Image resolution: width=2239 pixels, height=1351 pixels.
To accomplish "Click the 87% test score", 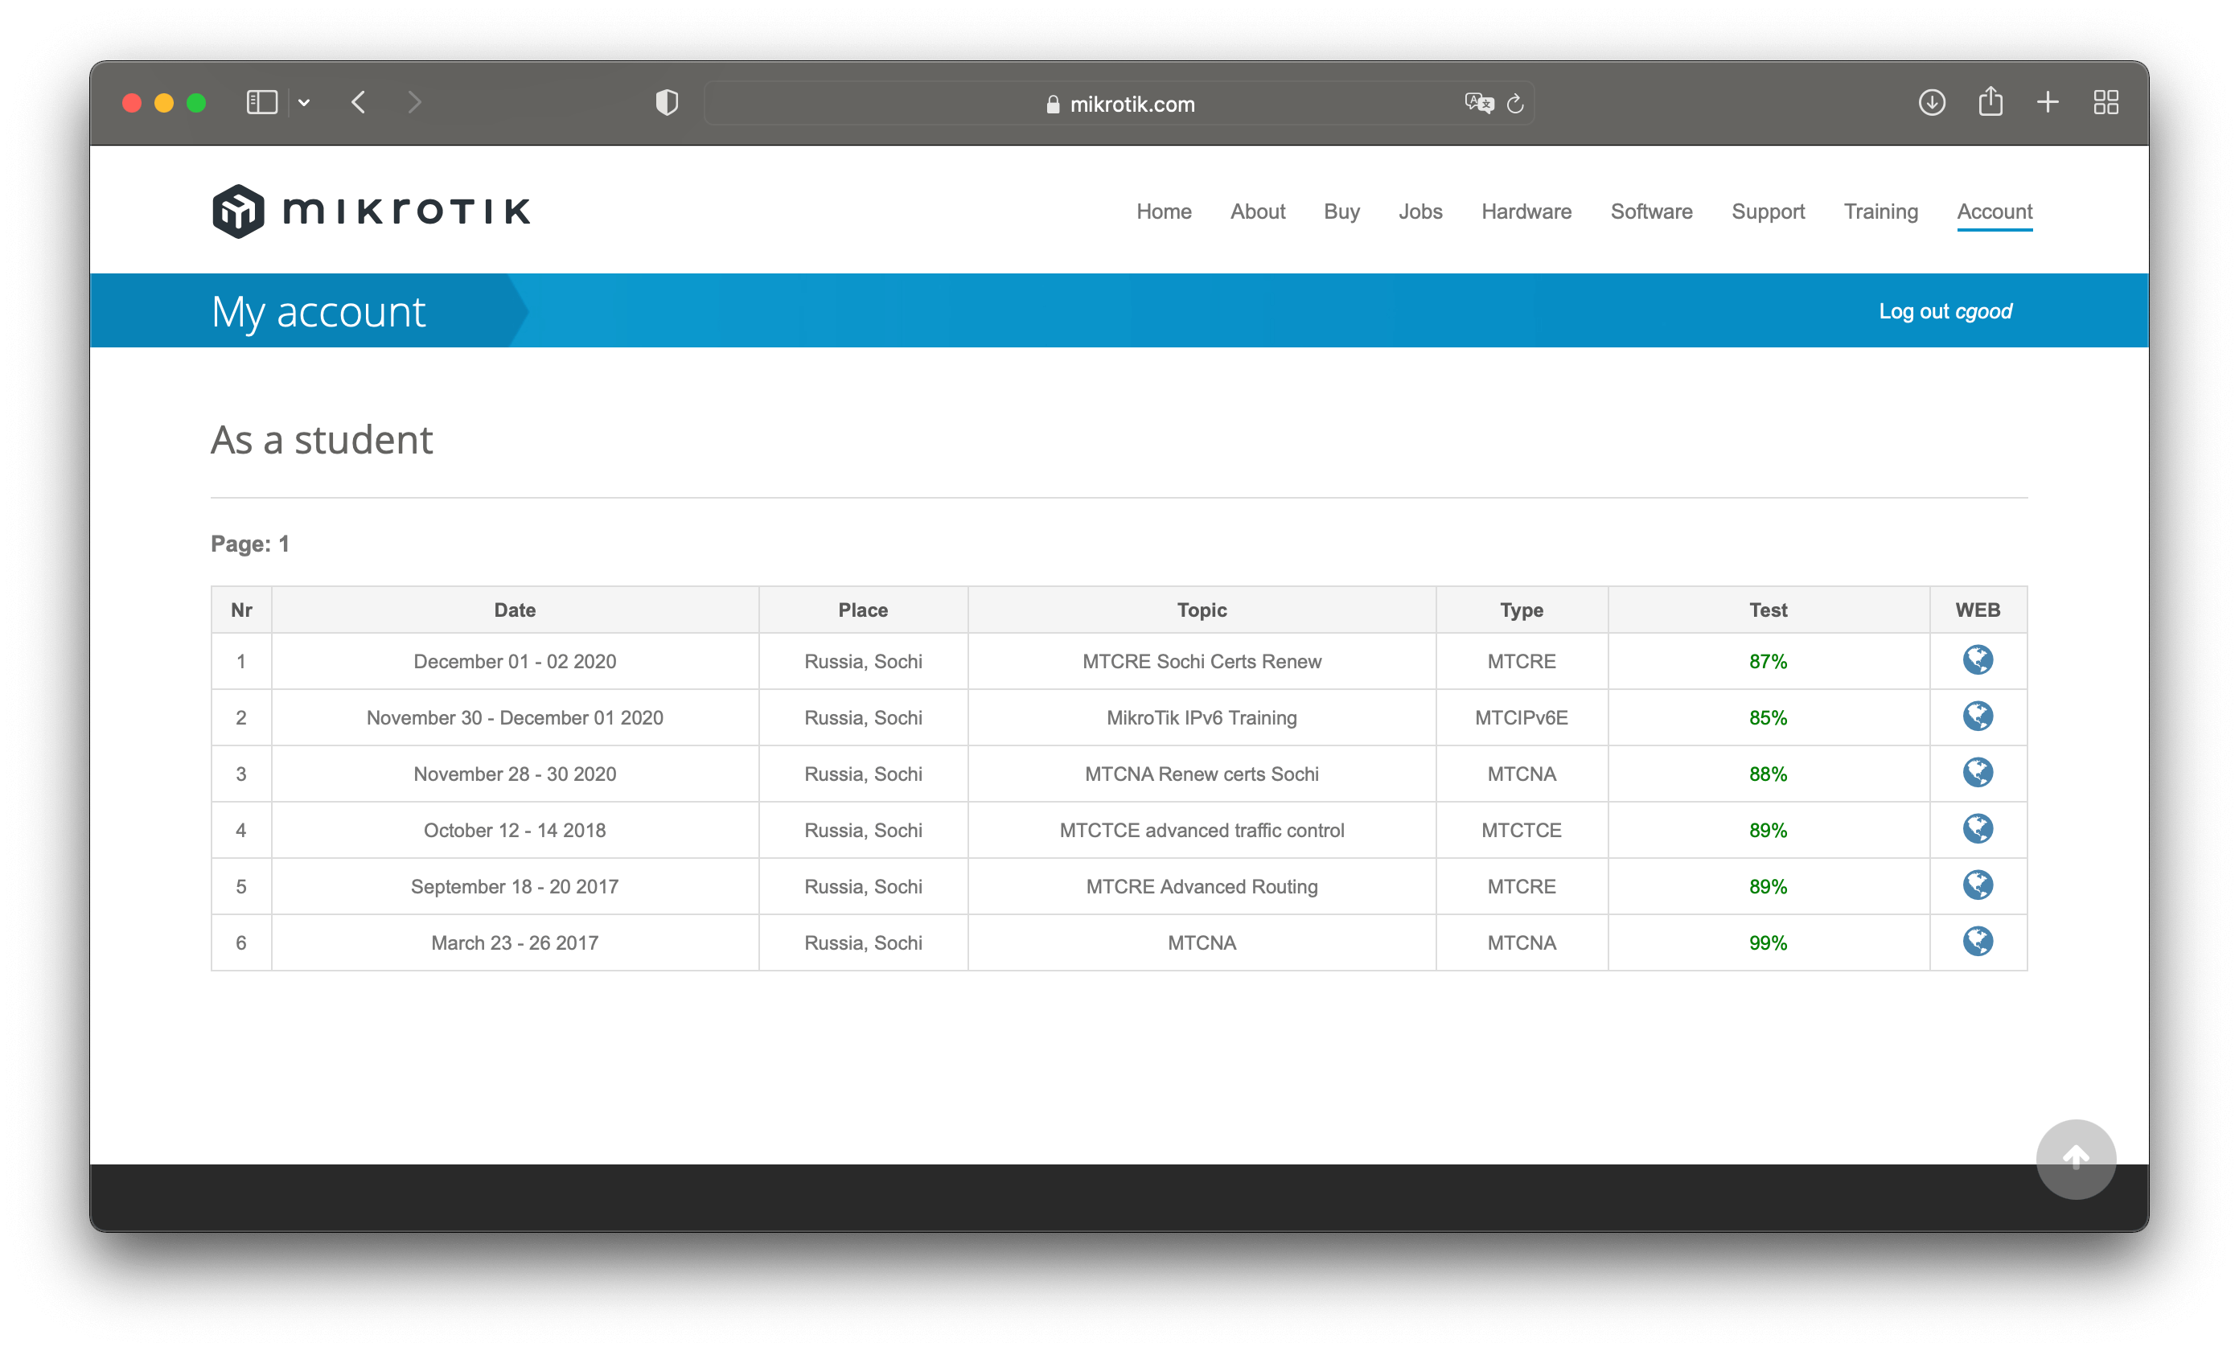I will coord(1768,661).
